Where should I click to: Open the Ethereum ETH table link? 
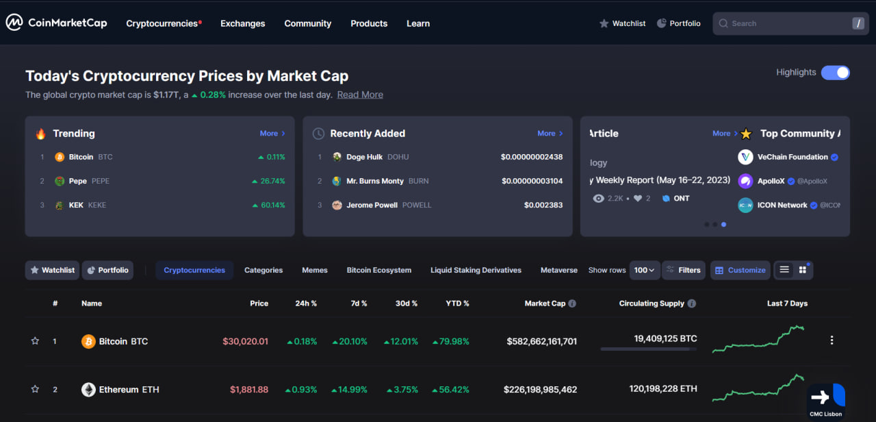(x=129, y=389)
